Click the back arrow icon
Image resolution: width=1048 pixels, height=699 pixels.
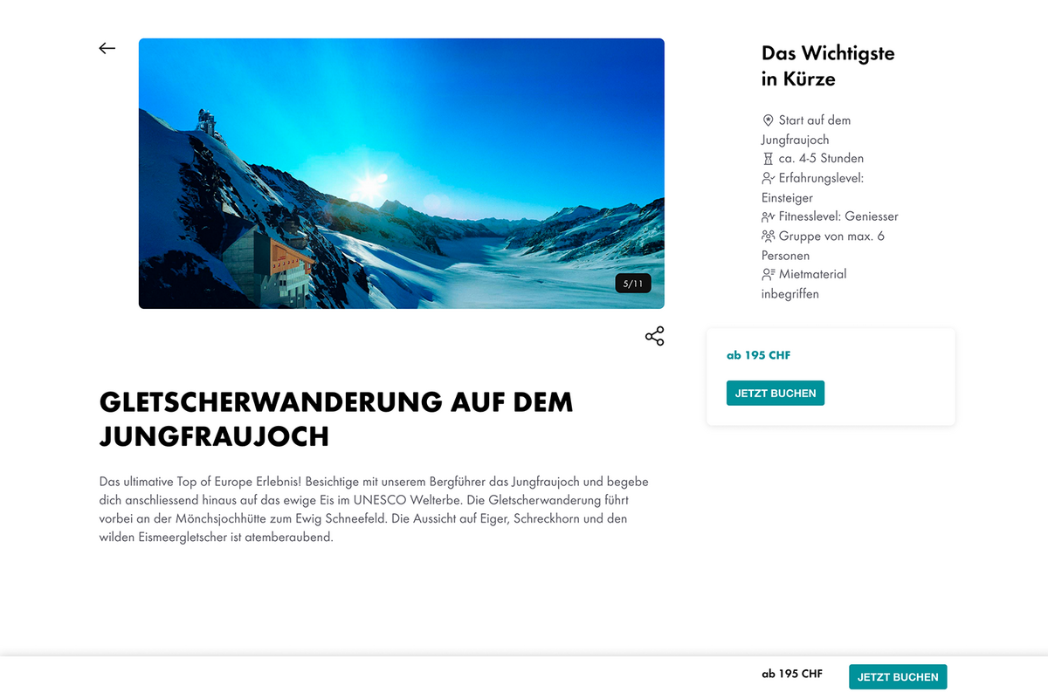pos(107,49)
